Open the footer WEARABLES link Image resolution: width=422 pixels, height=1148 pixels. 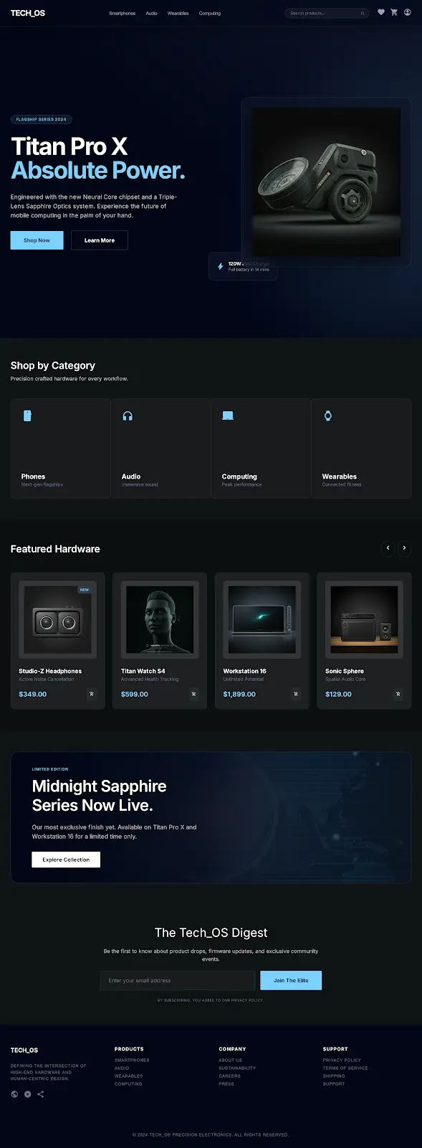(x=128, y=1076)
